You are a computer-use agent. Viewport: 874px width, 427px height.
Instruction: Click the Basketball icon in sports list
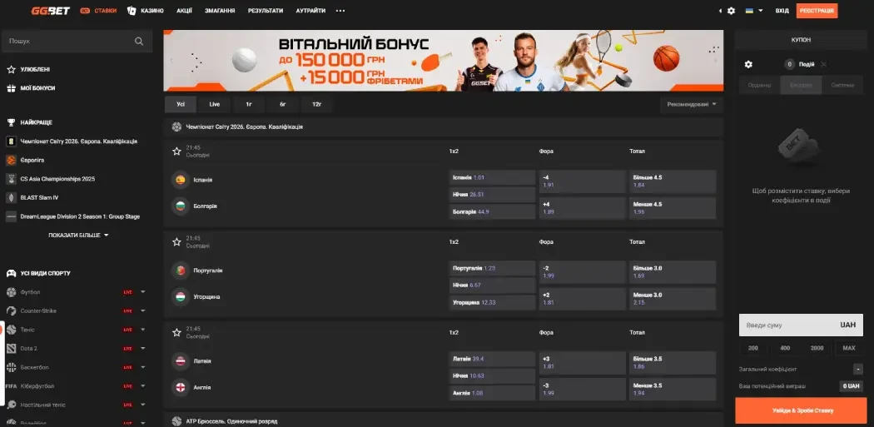(x=12, y=367)
